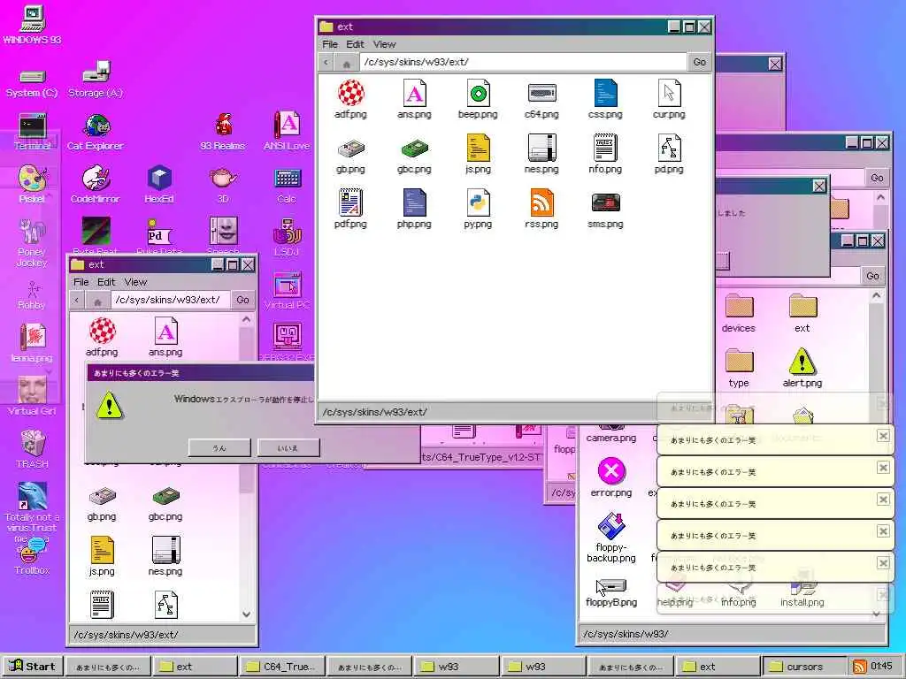Switch to the cursors taskbar item
Viewport: 906px width, 679px height.
[x=804, y=667]
